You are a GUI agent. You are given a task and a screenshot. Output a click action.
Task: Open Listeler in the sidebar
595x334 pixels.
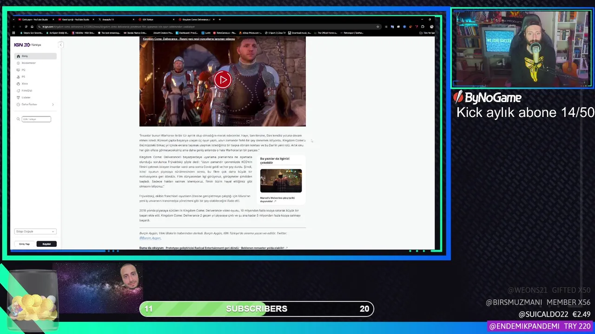(x=26, y=97)
